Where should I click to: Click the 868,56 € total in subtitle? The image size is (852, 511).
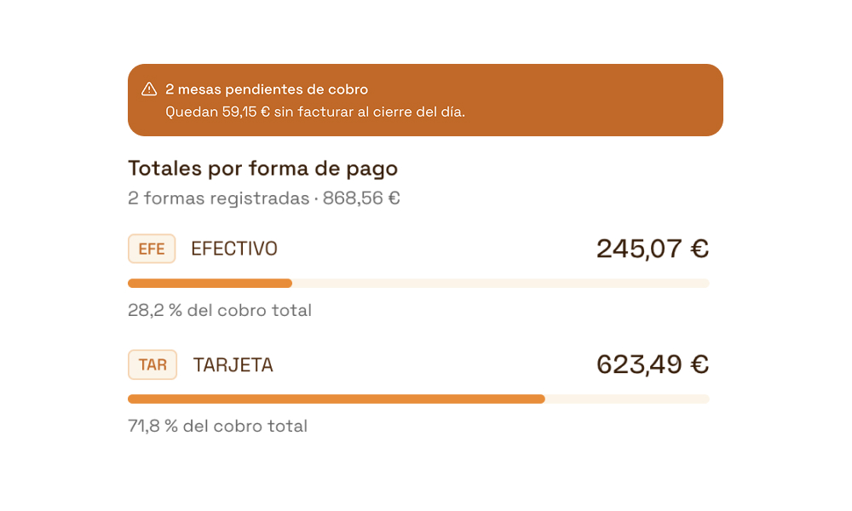click(x=361, y=198)
